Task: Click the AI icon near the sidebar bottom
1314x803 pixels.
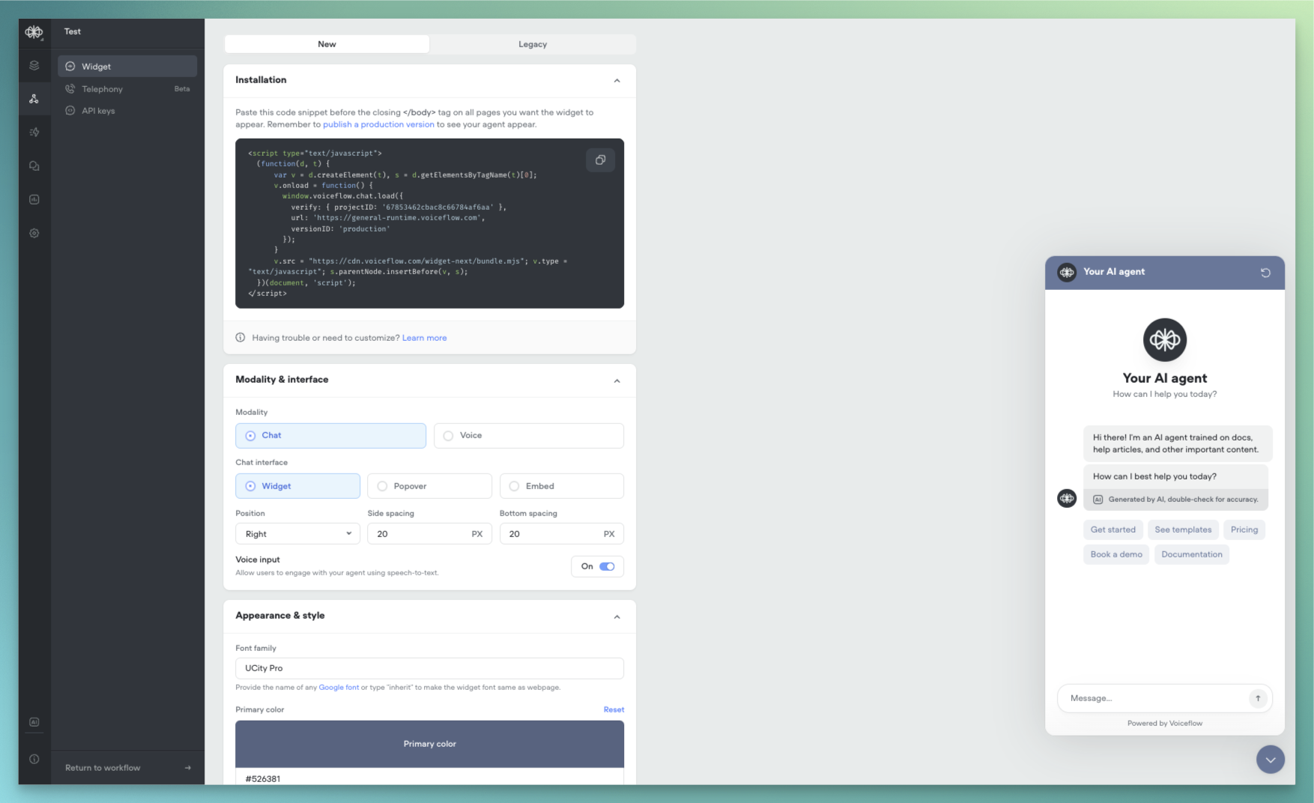Action: [x=34, y=721]
